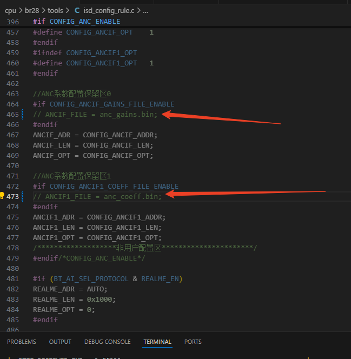Select the TERMINAL panel tab
The width and height of the screenshot is (351, 359).
pos(157,342)
